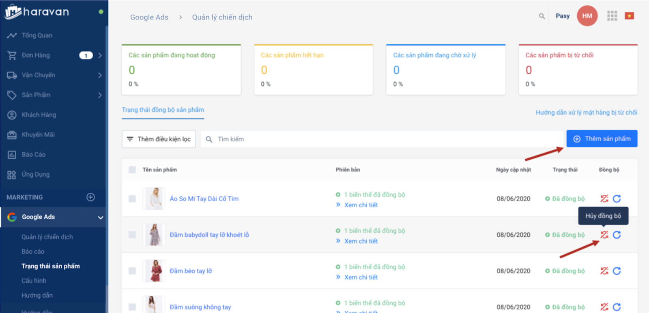
Task: Click the Thêm sản phẩm button
Action: pyautogui.click(x=602, y=139)
